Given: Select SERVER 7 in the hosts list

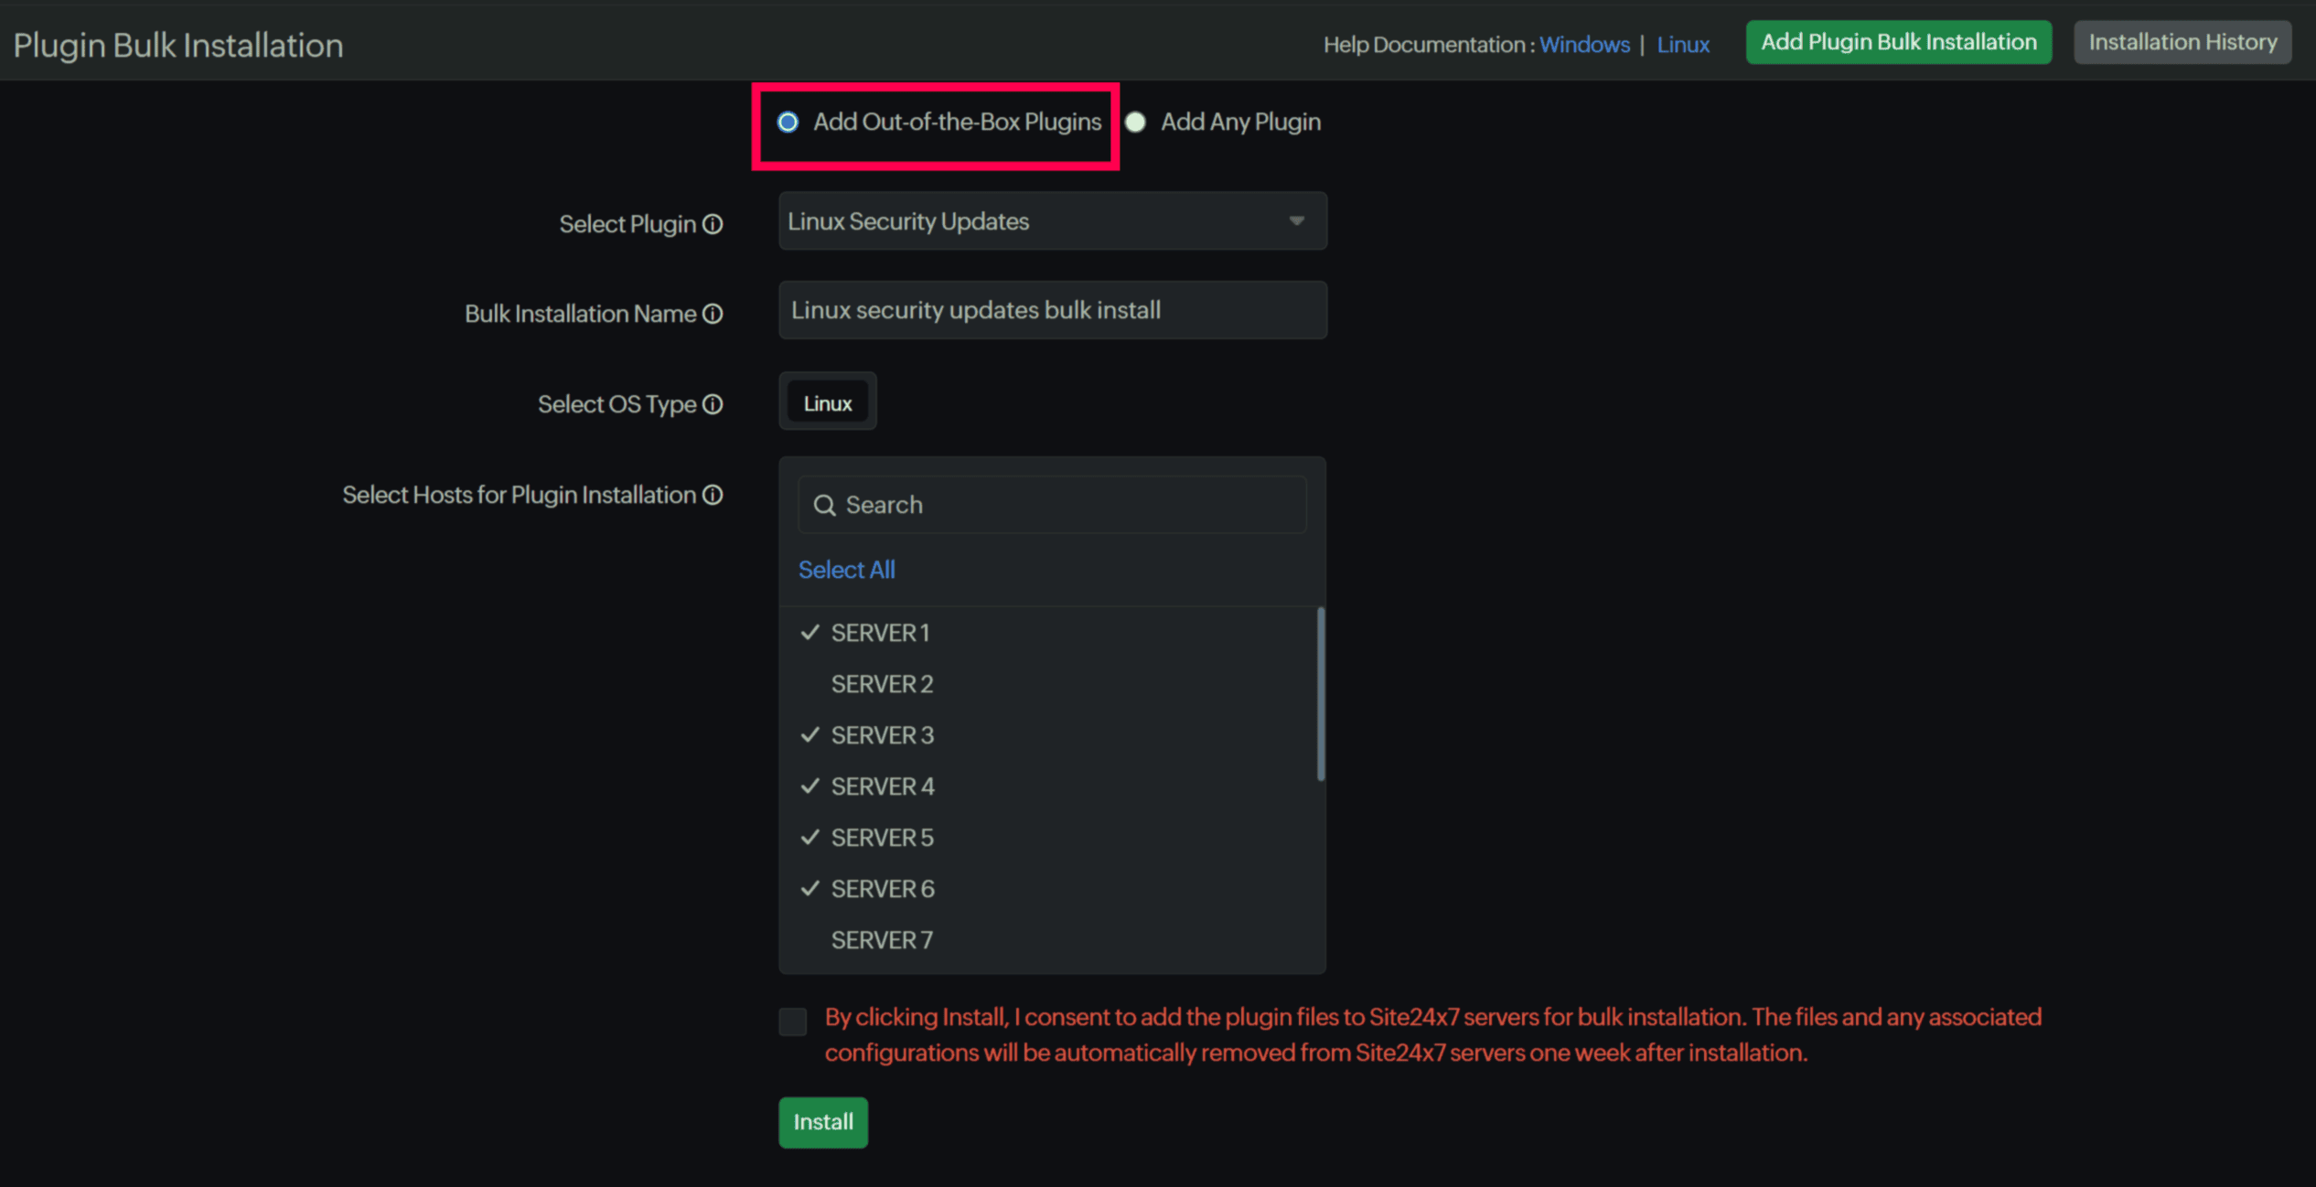Looking at the screenshot, I should [x=882, y=940].
